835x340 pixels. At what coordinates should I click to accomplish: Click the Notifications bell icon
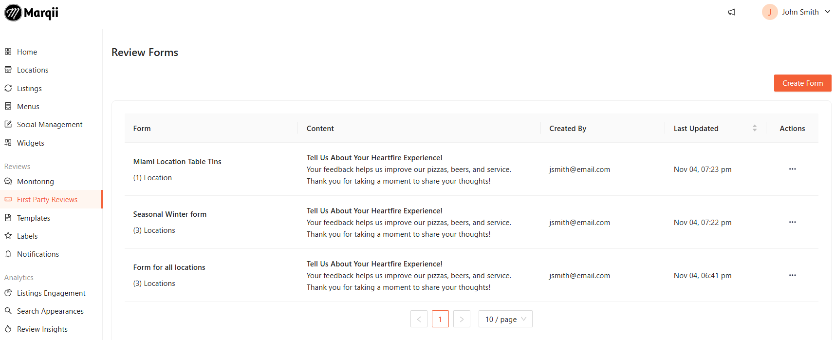tap(8, 254)
